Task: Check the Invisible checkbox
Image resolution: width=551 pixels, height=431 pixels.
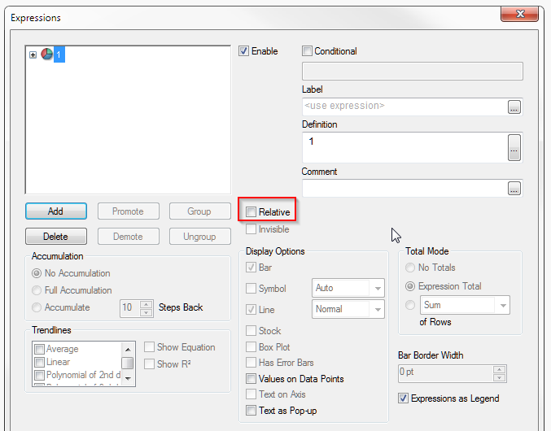Action: (x=251, y=229)
